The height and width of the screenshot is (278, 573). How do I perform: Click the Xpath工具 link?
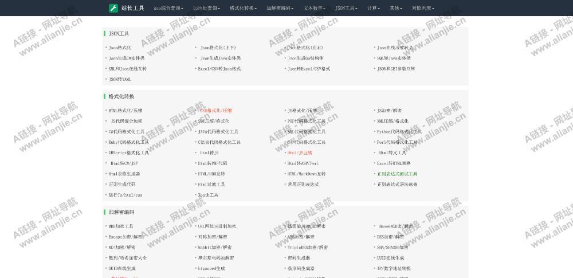208,195
